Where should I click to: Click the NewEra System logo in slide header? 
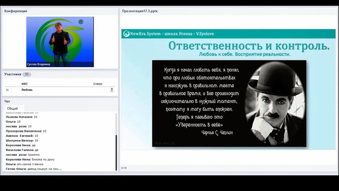(126, 34)
